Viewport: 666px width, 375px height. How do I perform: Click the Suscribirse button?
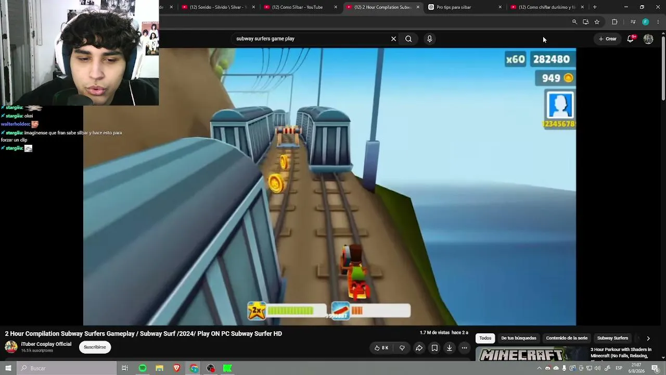click(x=95, y=347)
